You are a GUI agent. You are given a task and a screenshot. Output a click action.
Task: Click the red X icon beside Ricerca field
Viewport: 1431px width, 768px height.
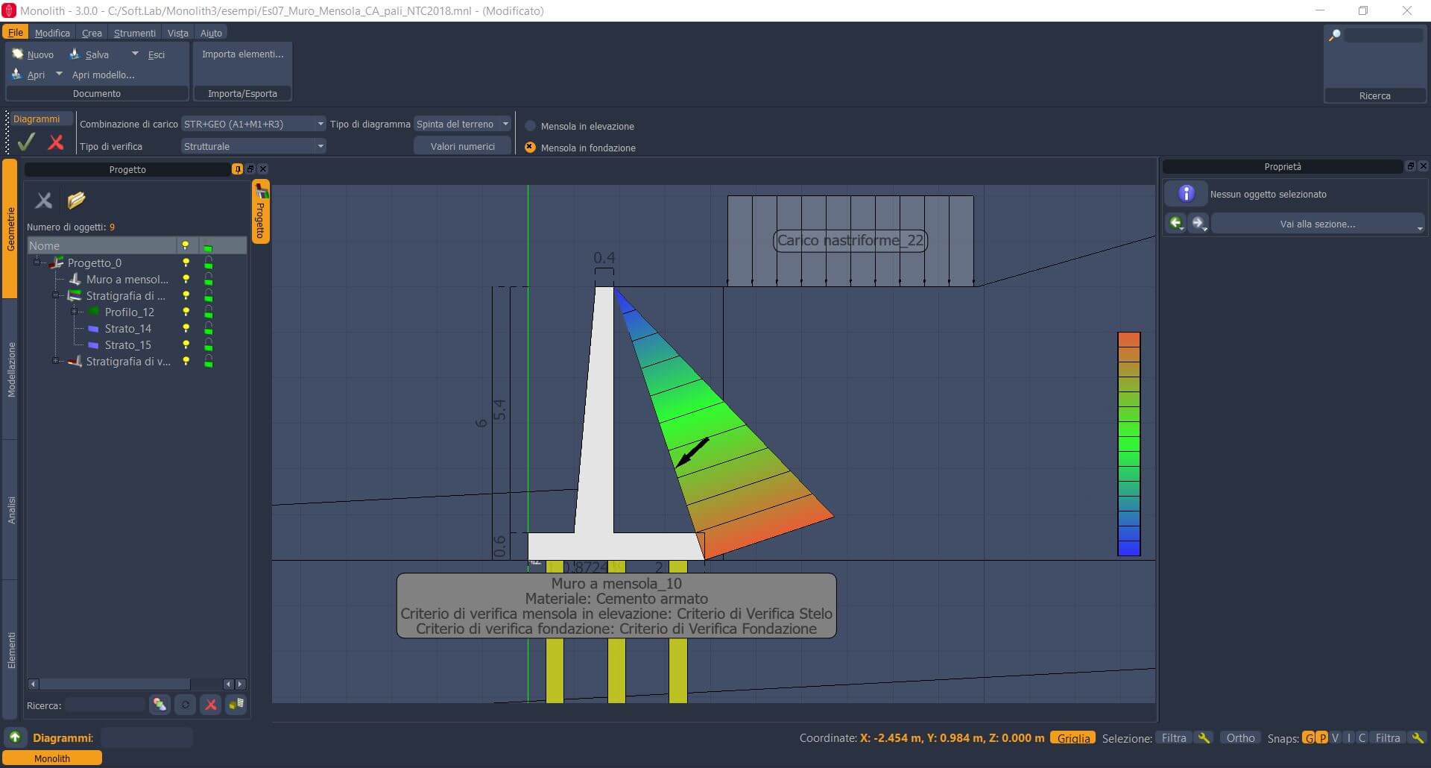(211, 705)
